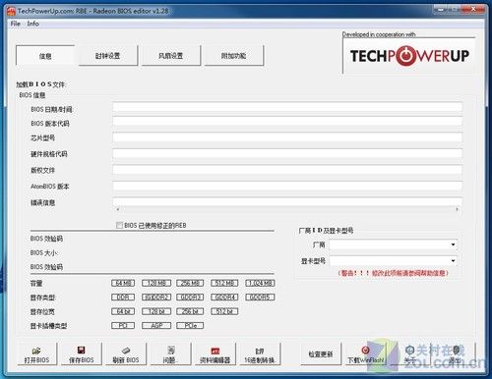Click the red warning text about vendor ID
This screenshot has height=379, width=492.
393,273
